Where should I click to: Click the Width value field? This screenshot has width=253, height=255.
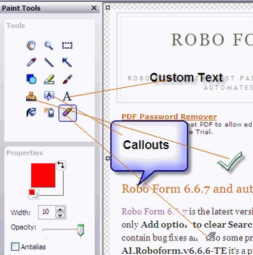tap(47, 212)
